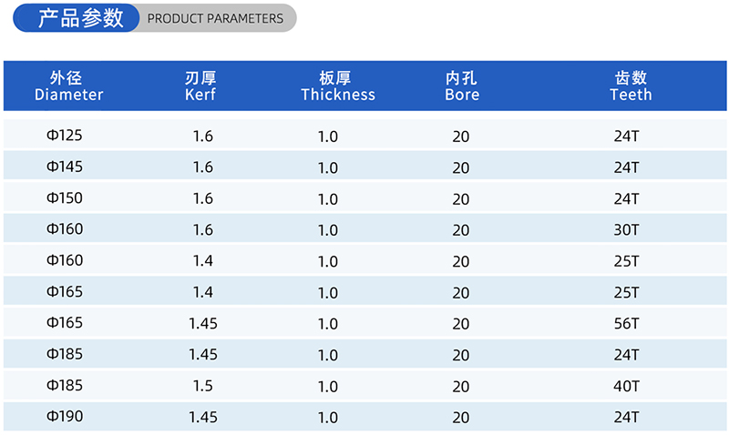Select the Φ190 diameter cell
Screen dimensions: 729x435
coord(65,417)
